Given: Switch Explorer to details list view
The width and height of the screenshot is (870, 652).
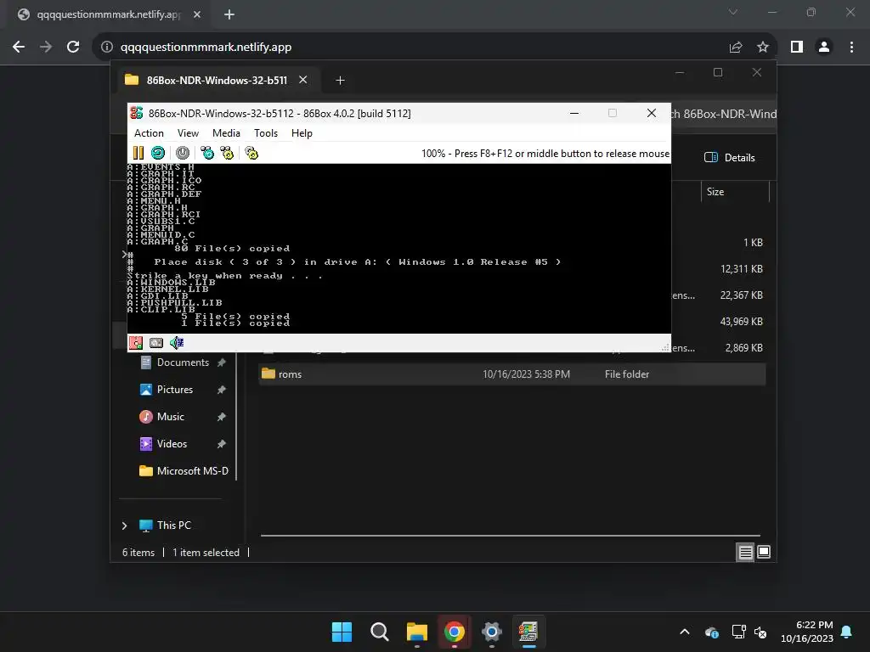Looking at the screenshot, I should tap(745, 552).
